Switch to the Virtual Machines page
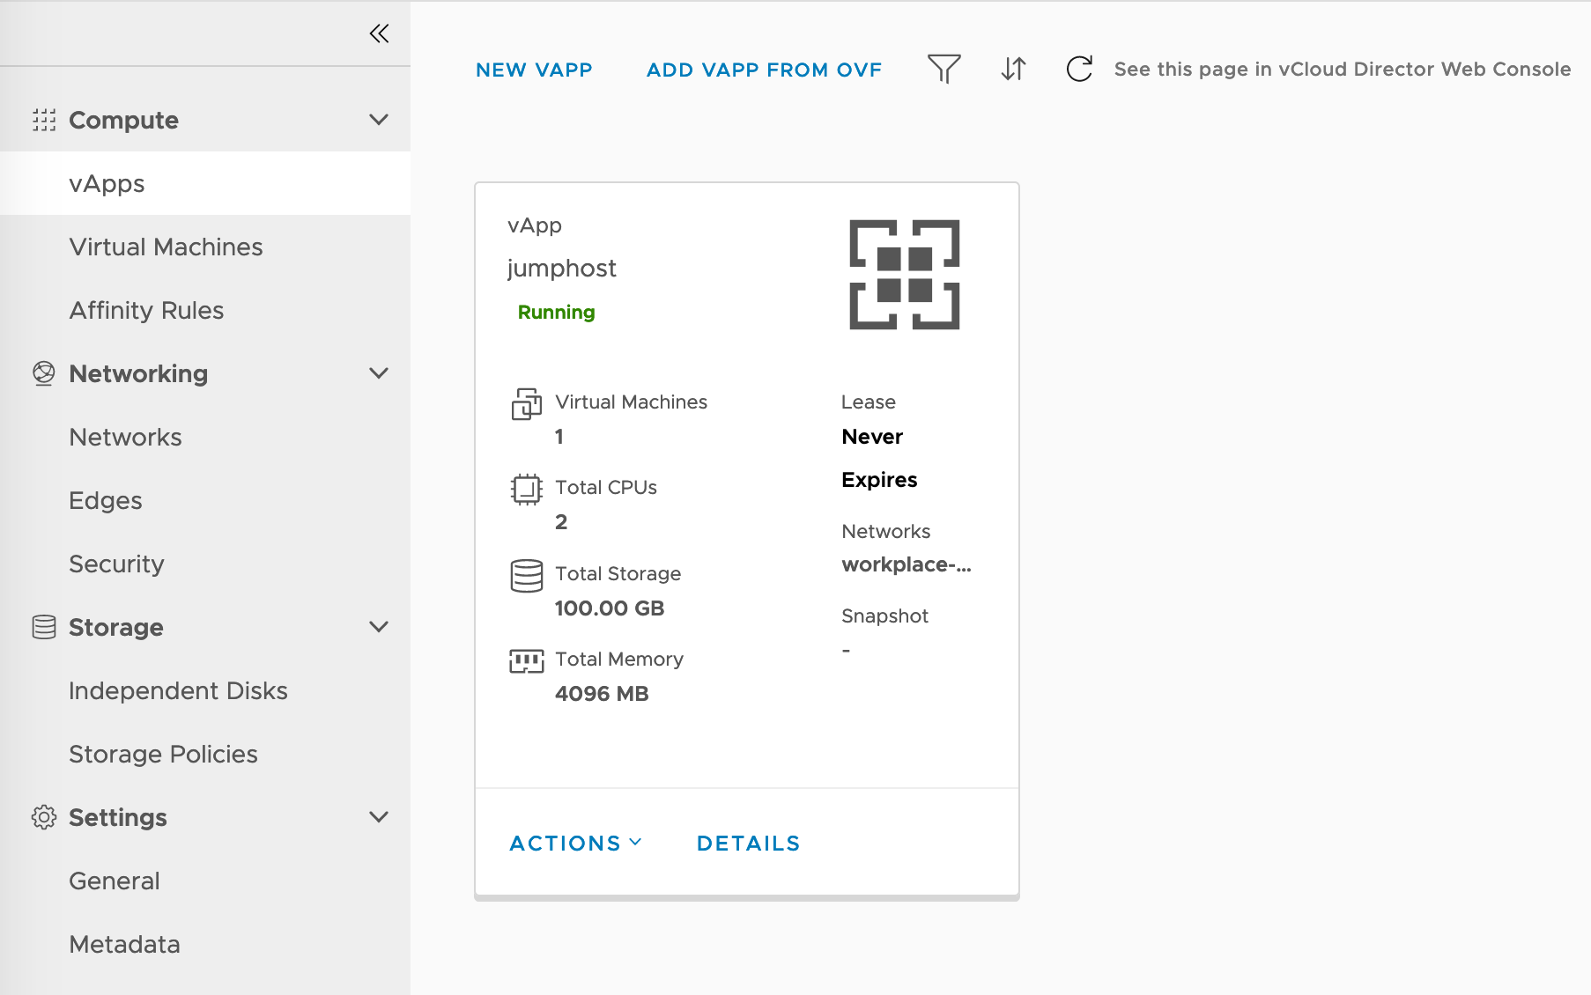 tap(166, 247)
